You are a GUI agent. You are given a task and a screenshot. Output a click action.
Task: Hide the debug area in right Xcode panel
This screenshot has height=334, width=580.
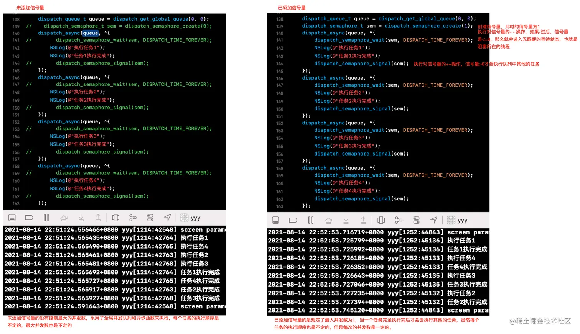click(x=275, y=220)
